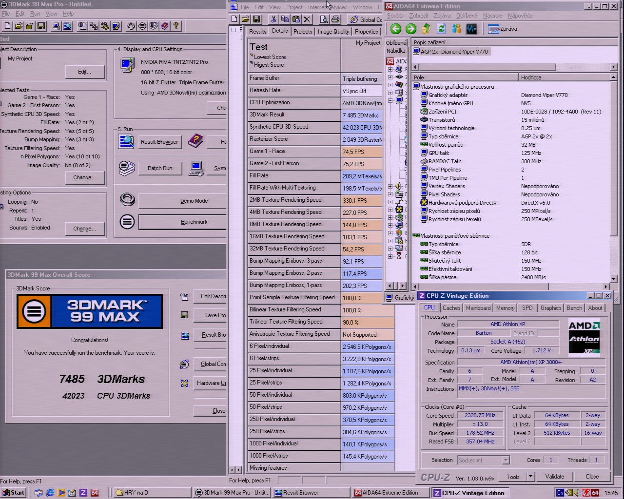Click AIDA64 green Back arrow
The image size is (624, 499).
[396, 29]
